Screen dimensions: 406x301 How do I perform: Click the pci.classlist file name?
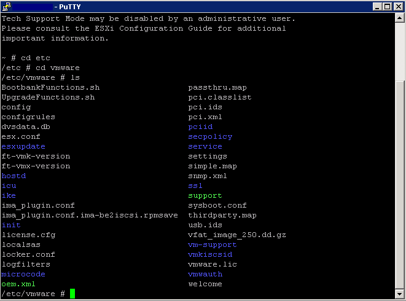click(x=220, y=98)
